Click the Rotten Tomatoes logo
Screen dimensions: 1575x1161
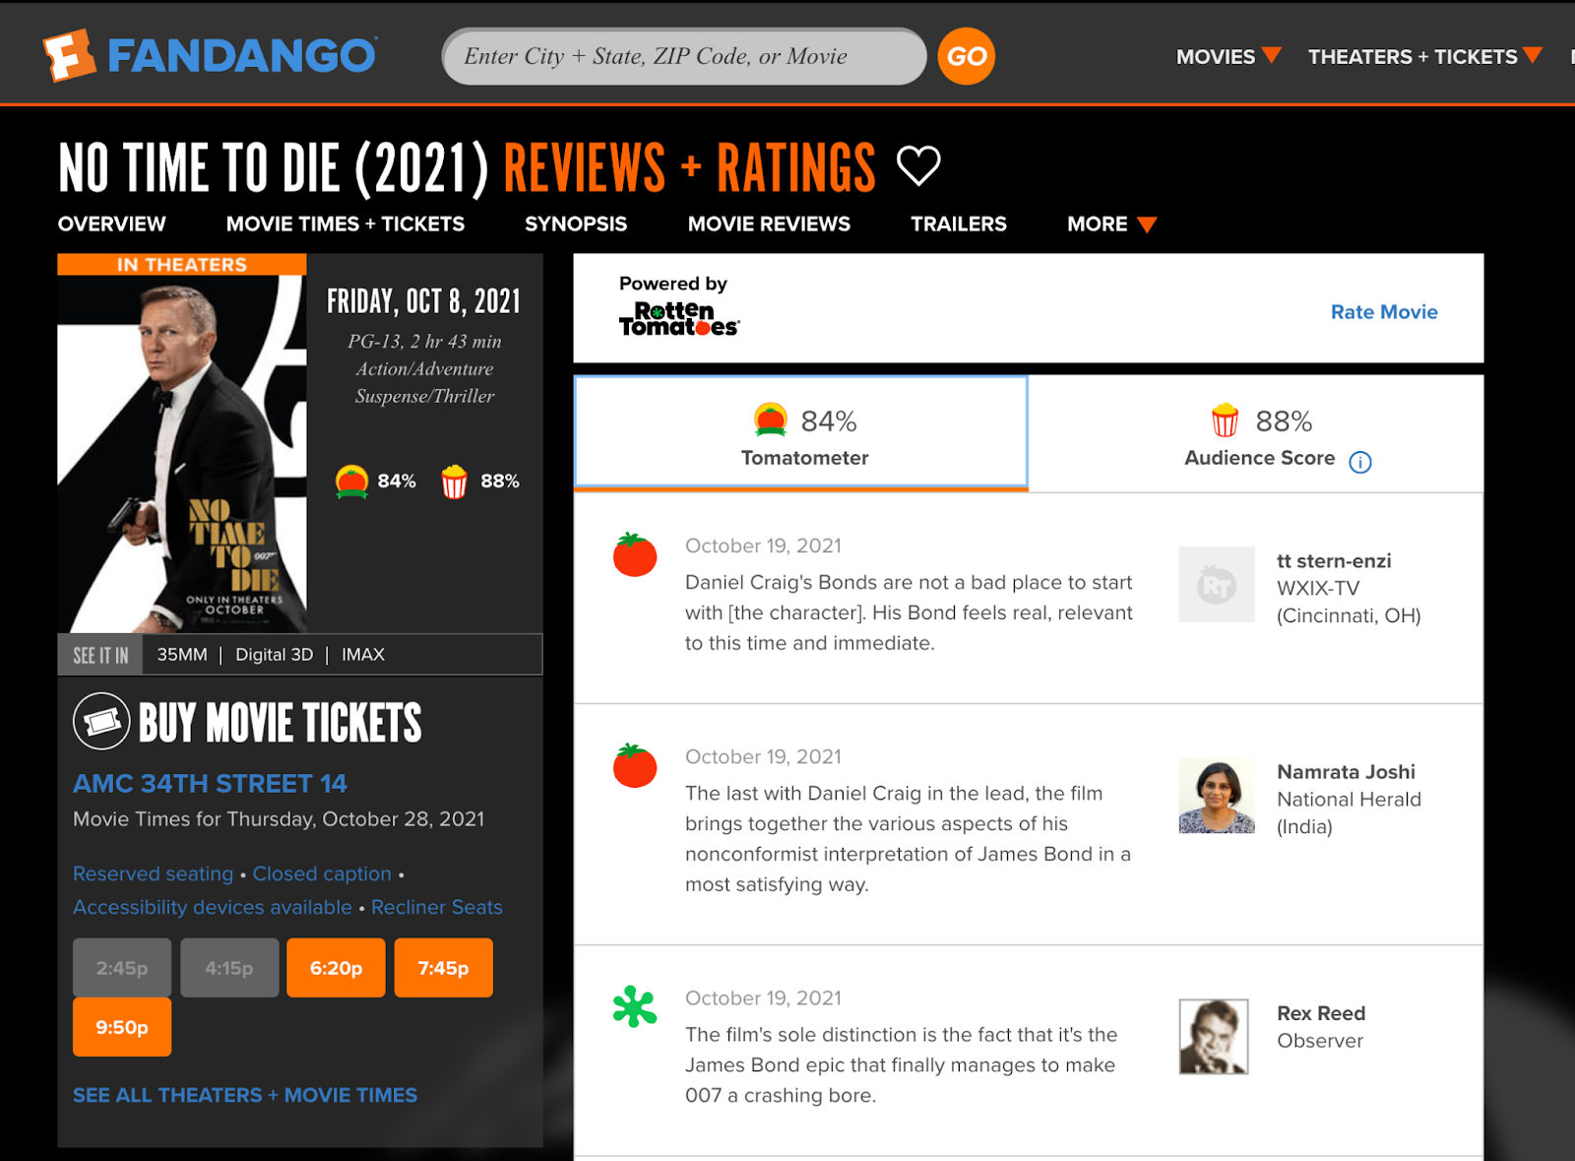pos(679,319)
